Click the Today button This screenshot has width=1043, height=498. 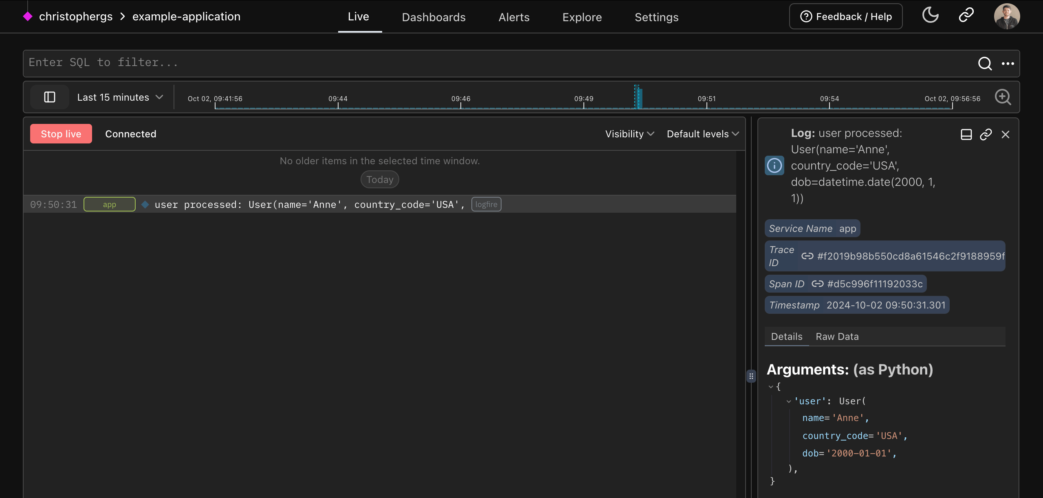pyautogui.click(x=379, y=179)
